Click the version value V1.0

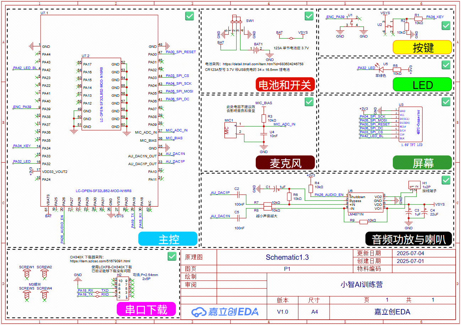tap(282, 312)
